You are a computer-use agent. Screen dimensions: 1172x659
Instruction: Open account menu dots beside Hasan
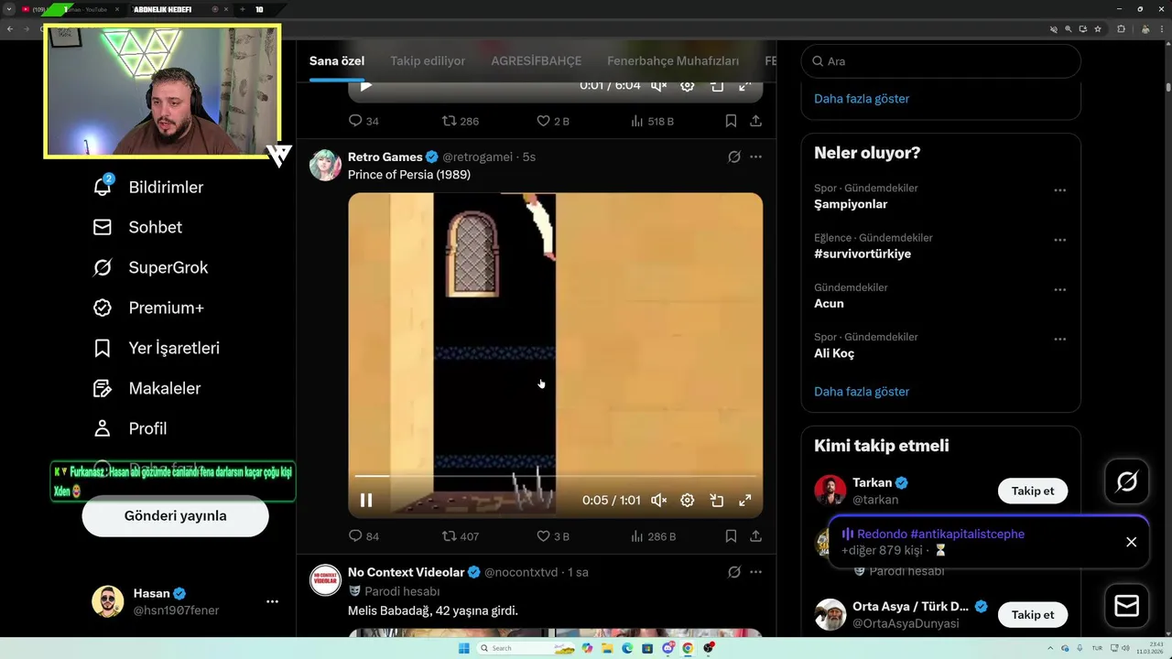(272, 601)
